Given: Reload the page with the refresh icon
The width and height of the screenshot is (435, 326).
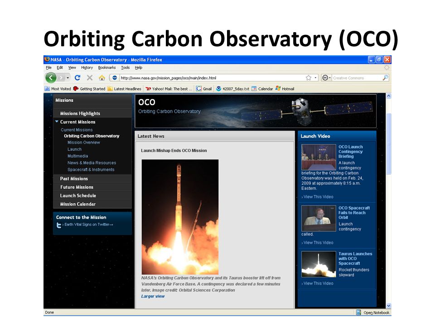Looking at the screenshot, I should (x=77, y=78).
